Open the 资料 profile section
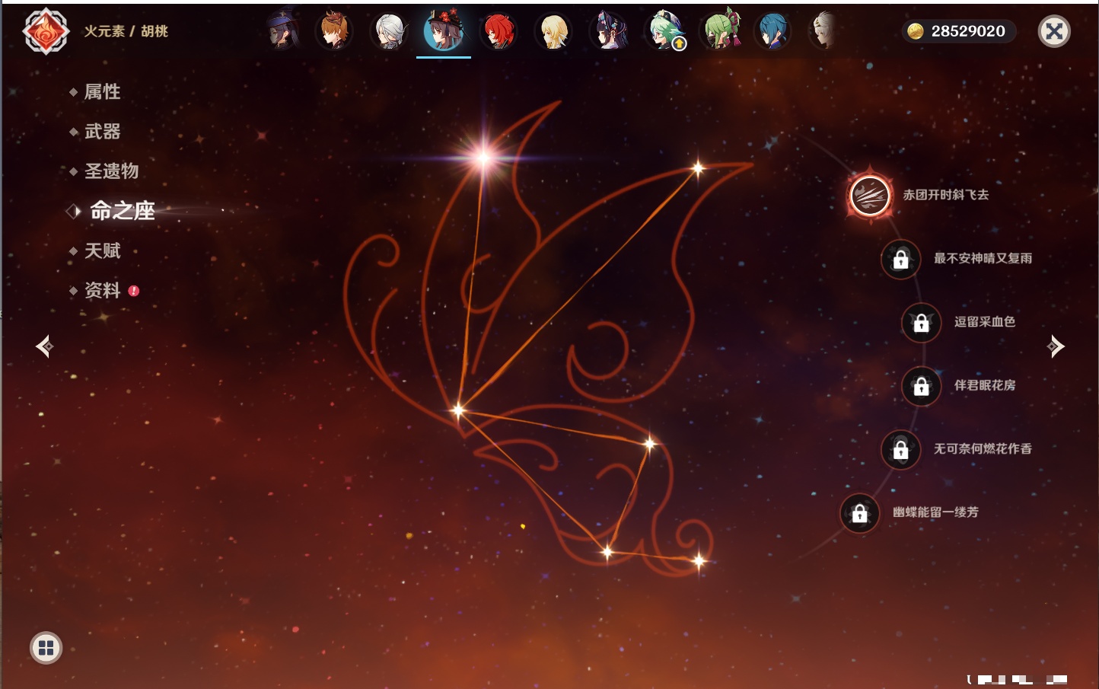Image resolution: width=1099 pixels, height=689 pixels. point(104,290)
